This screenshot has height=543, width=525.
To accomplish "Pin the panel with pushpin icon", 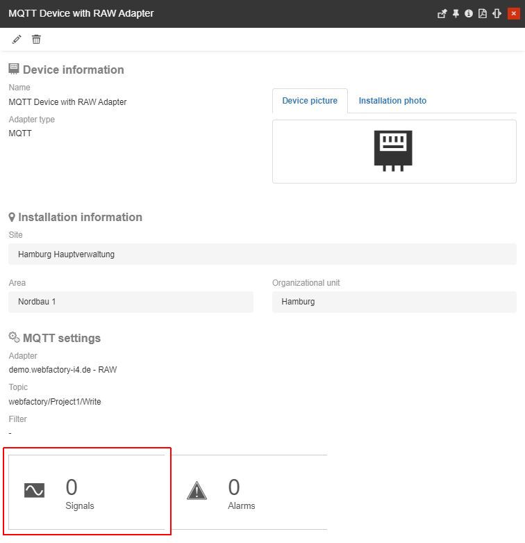I will click(456, 13).
